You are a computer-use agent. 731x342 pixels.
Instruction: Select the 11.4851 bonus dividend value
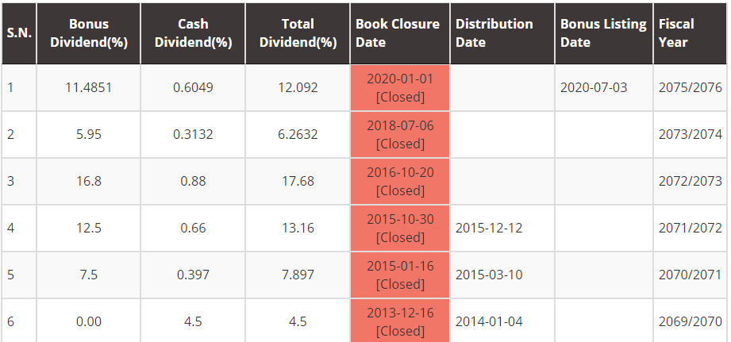(88, 87)
